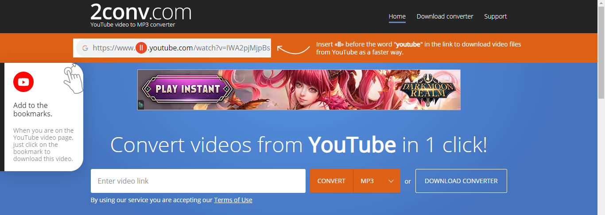605x215 pixels.
Task: Click the Enter video link field
Action: point(198,181)
